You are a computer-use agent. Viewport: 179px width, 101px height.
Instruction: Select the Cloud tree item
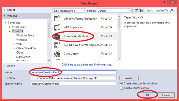(20, 52)
